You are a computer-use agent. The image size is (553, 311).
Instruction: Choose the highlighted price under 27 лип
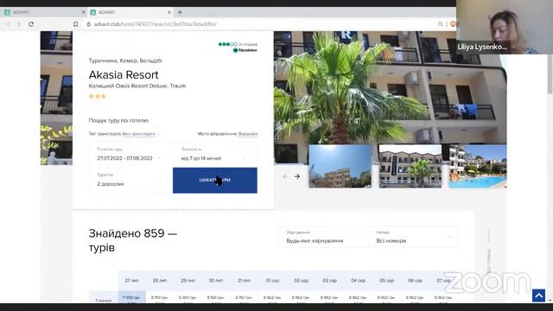131,297
